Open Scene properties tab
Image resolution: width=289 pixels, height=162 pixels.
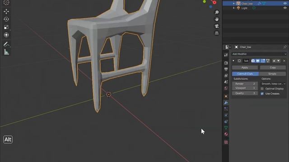226,82
